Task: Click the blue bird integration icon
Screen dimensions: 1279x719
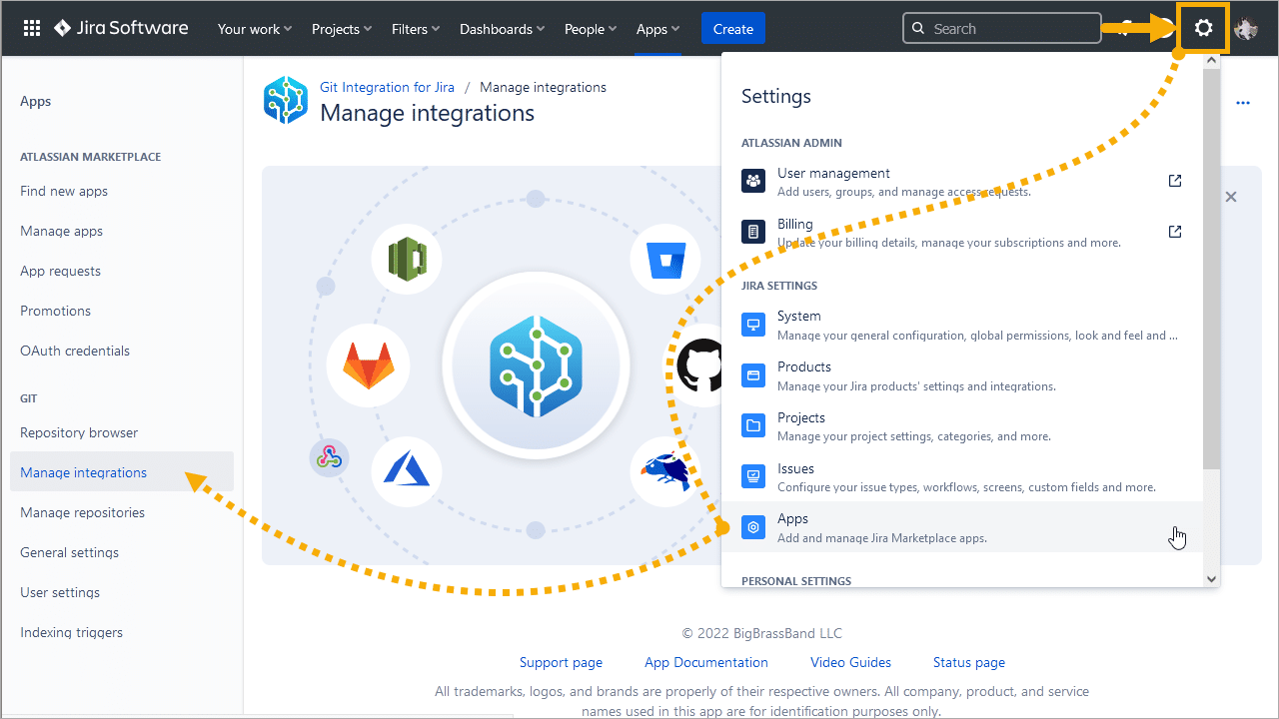Action: click(x=664, y=470)
